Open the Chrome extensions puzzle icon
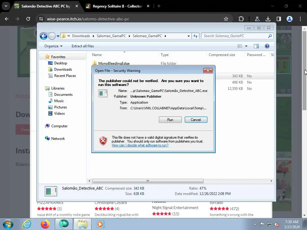Screen dimensions: 307x230 (x=241, y=19)
